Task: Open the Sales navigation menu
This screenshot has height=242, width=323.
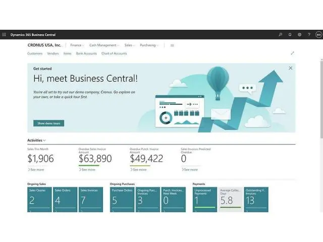Action: tap(129, 45)
